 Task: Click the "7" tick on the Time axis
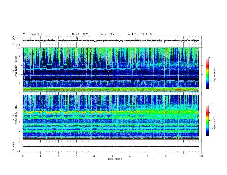(148, 156)
